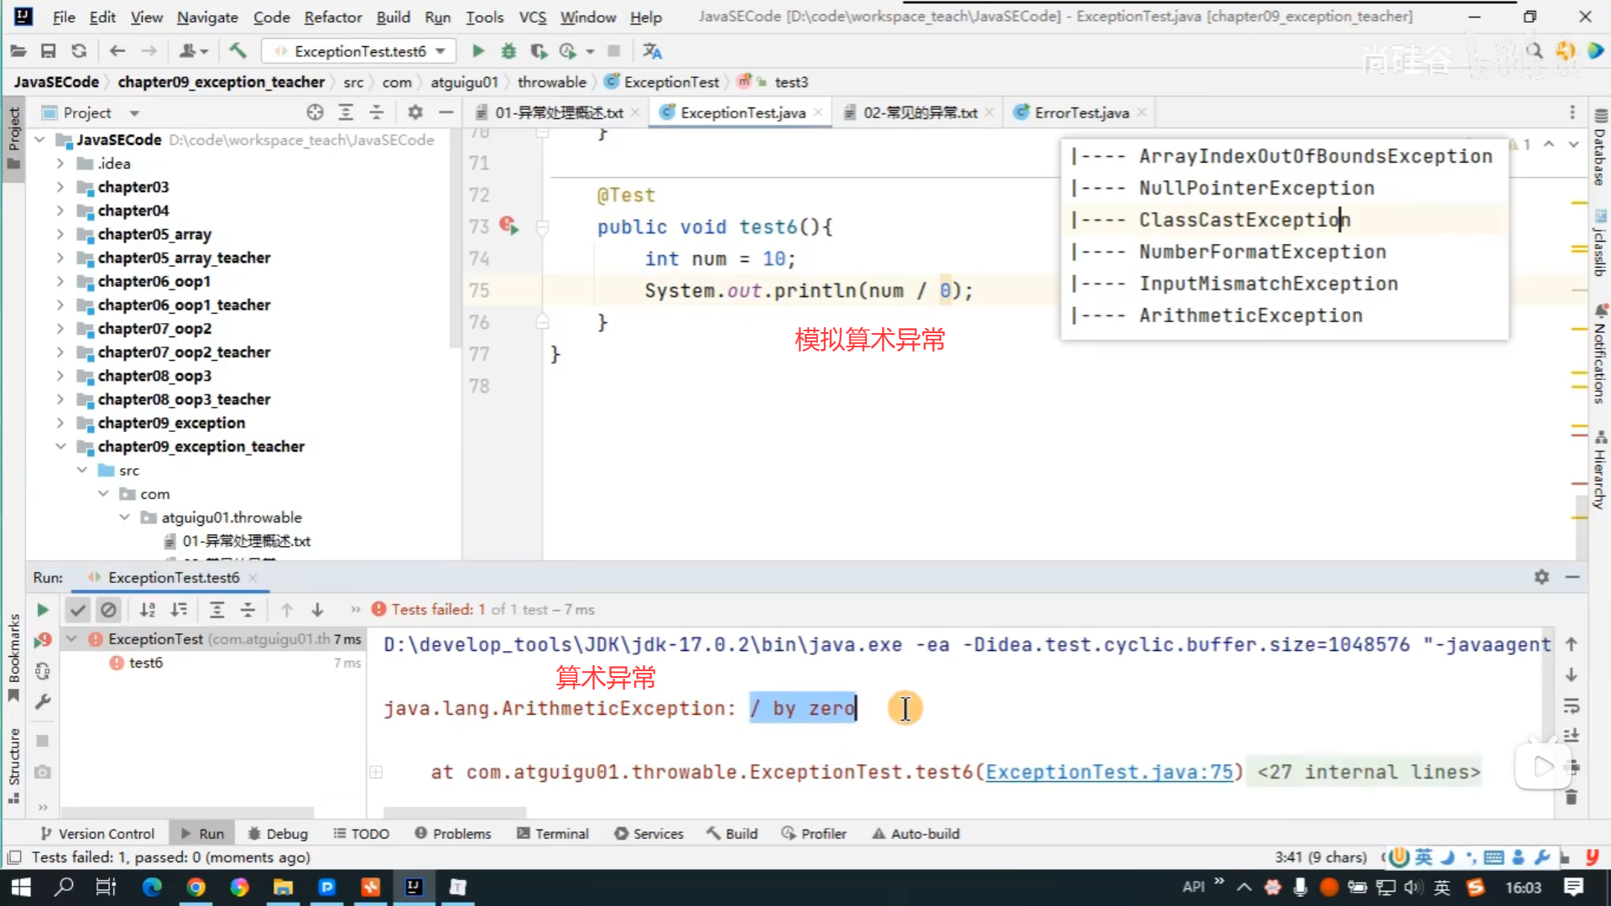Click the Build hammer icon
Viewport: 1611px width, 906px height.
[x=237, y=51]
